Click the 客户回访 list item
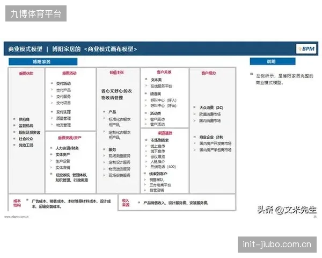Screen dimensions: 322x258 point(157,119)
